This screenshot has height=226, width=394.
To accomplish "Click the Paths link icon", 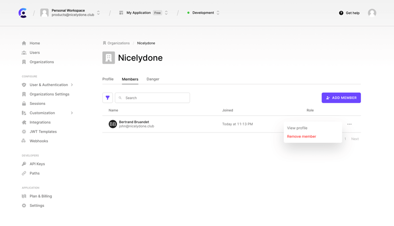I will (x=24, y=173).
